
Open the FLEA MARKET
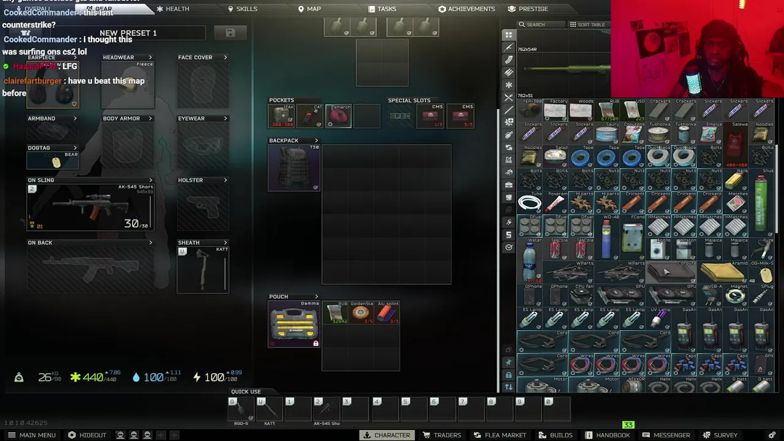click(500, 435)
